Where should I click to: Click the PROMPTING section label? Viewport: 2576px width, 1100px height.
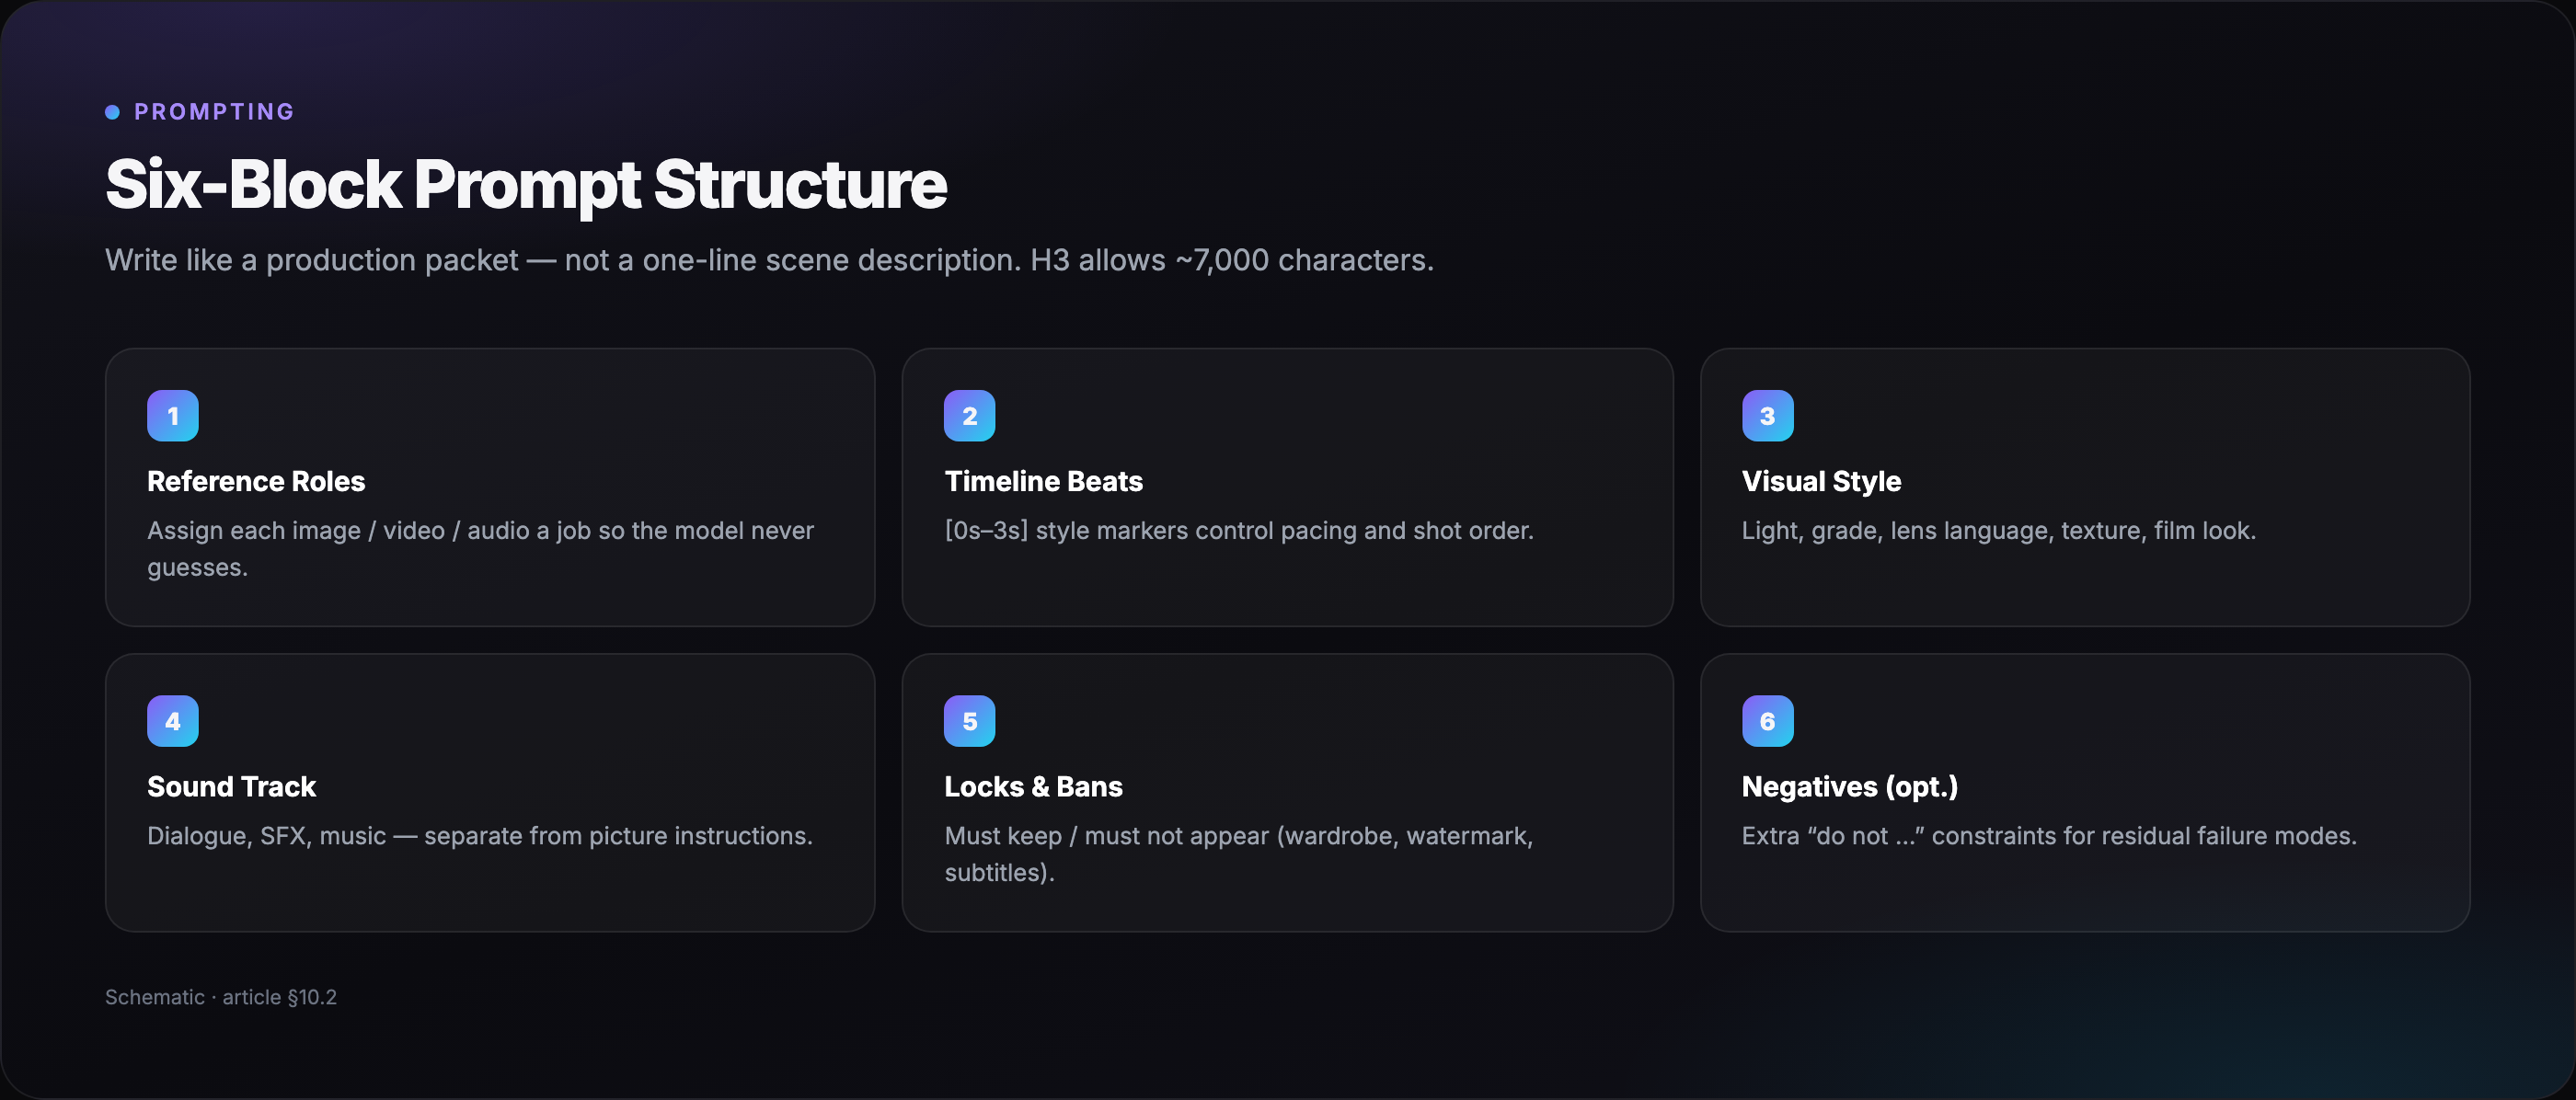tap(215, 112)
